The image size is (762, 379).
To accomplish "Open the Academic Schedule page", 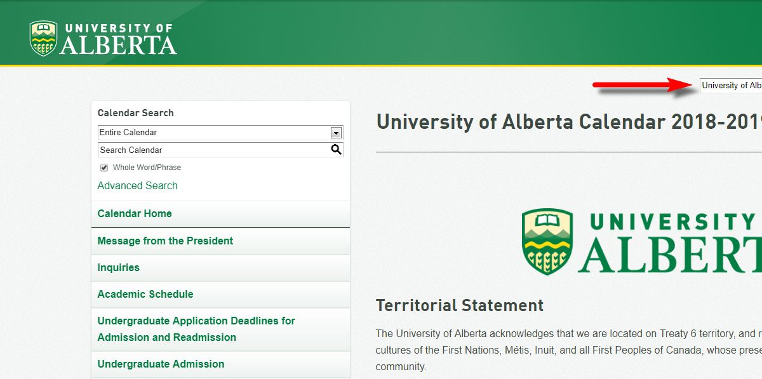I will click(220, 295).
